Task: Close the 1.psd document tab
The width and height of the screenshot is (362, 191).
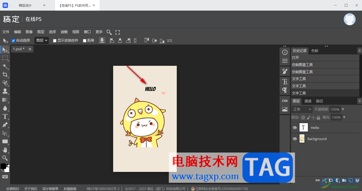Action: (30, 49)
